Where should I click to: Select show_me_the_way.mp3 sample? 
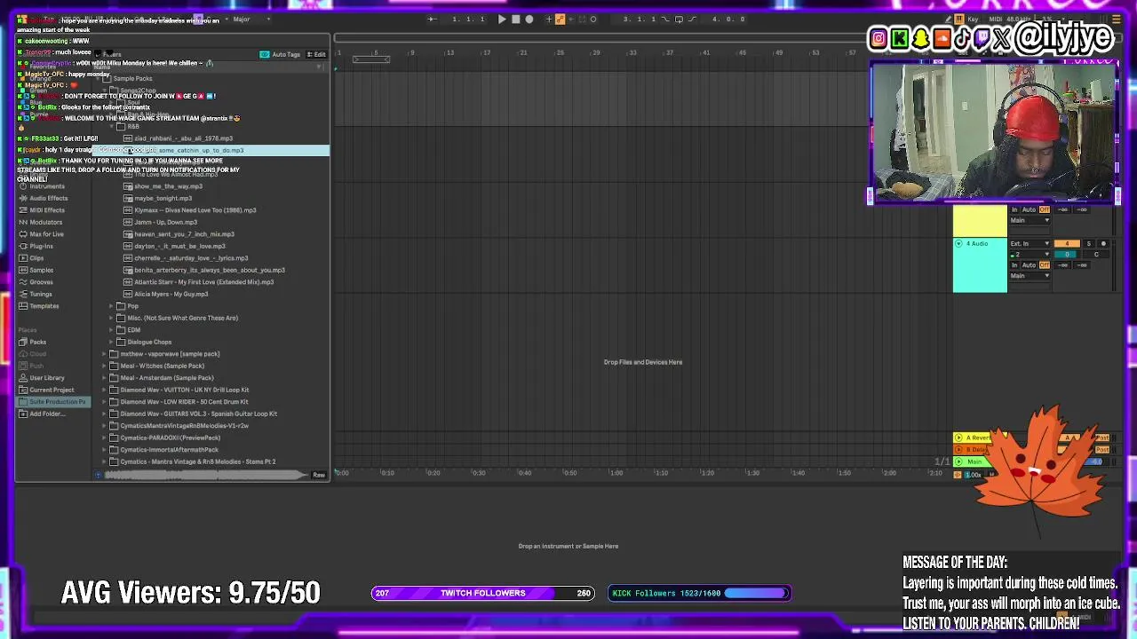coord(168,186)
